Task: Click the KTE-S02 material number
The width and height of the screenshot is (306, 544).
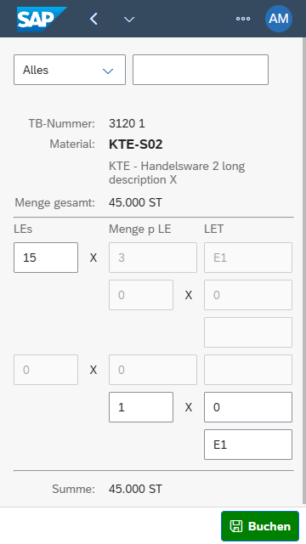Action: tap(136, 144)
